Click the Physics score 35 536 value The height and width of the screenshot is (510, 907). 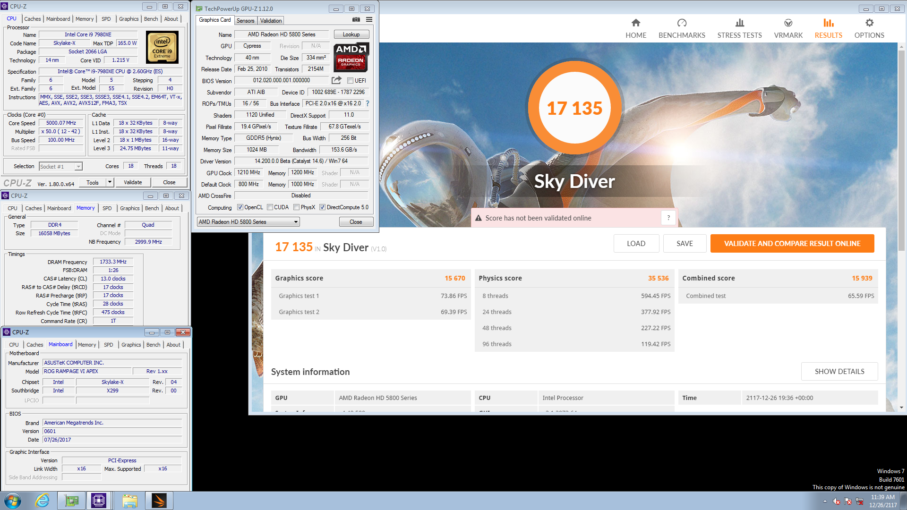point(658,278)
